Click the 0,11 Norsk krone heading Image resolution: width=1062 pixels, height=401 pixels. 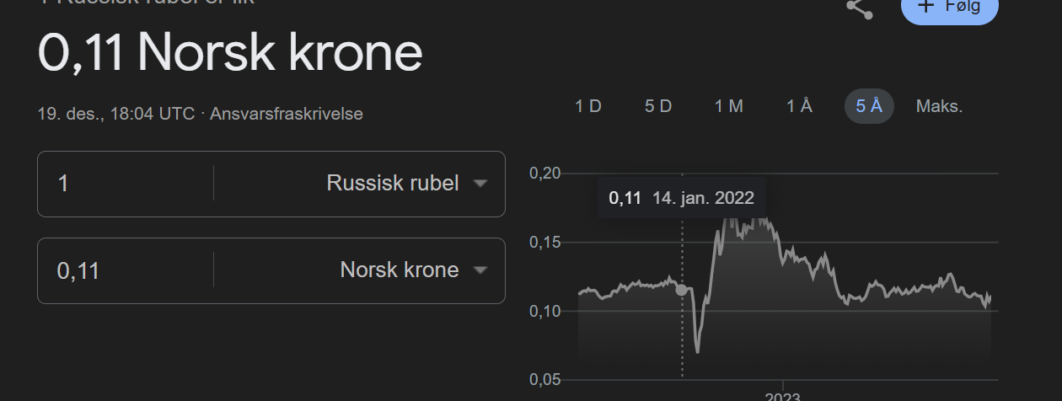[x=230, y=54]
